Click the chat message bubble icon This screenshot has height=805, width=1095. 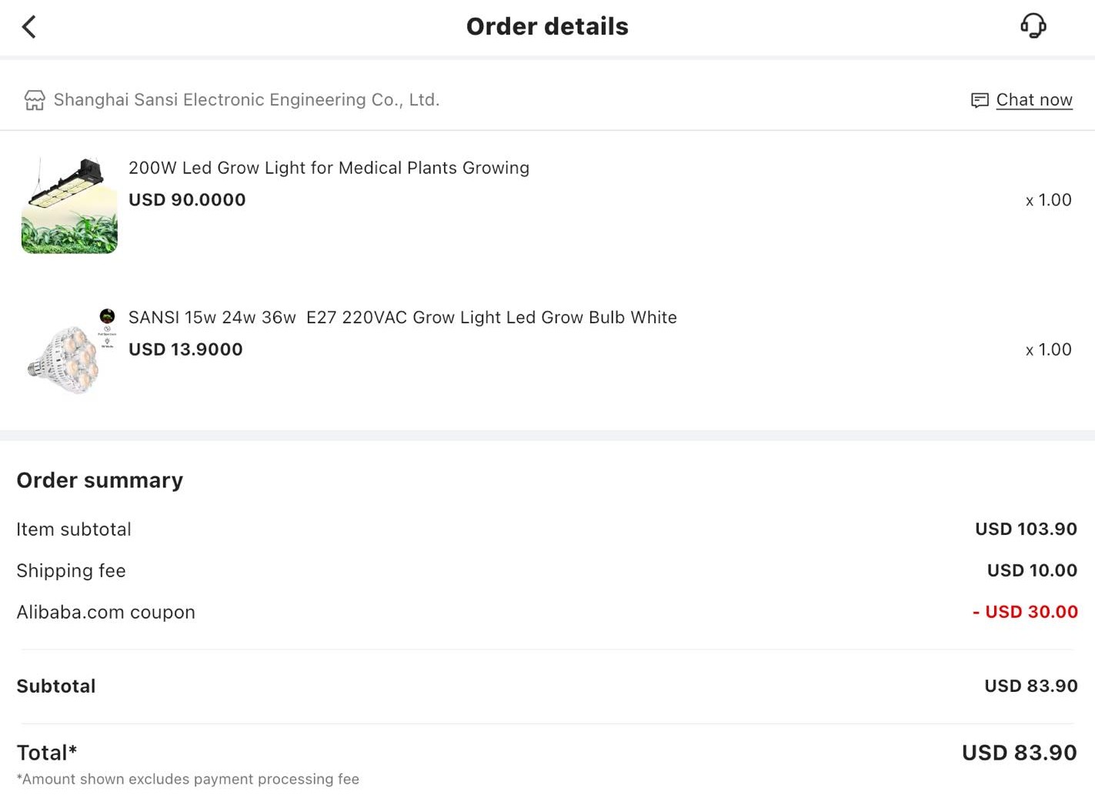coord(980,100)
